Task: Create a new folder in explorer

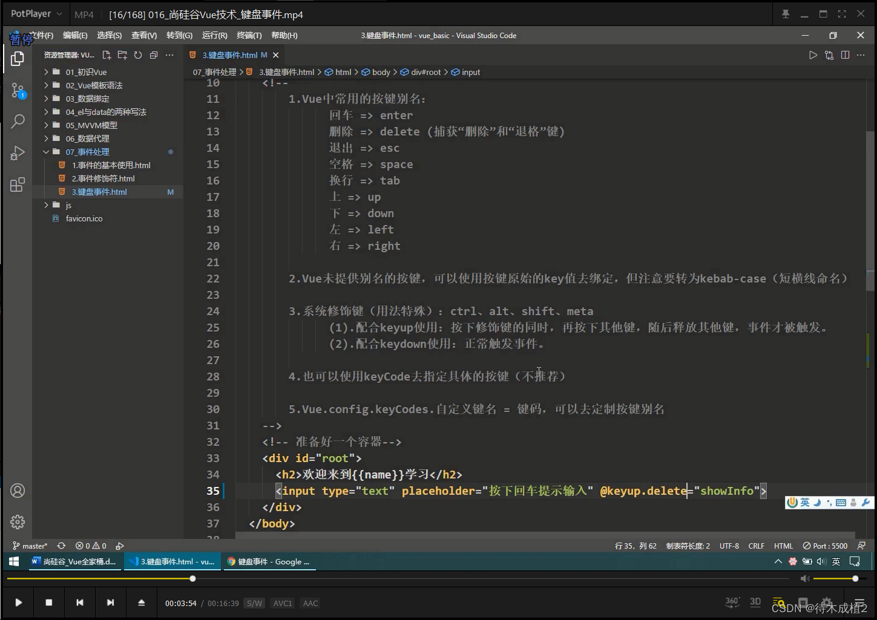Action: coord(122,55)
